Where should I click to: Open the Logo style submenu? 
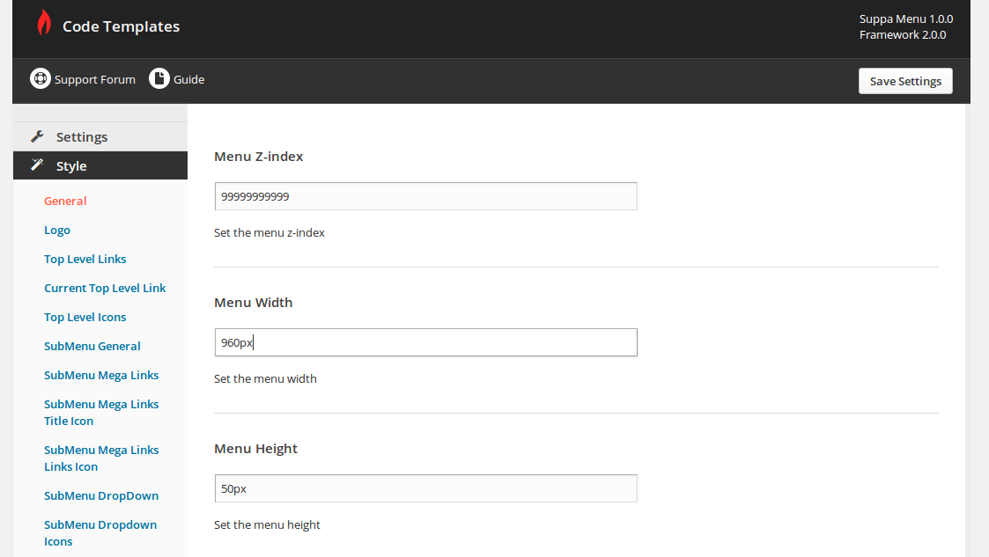[56, 230]
